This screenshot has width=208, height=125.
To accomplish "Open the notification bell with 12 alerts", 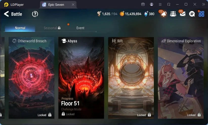I will pyautogui.click(x=163, y=13).
